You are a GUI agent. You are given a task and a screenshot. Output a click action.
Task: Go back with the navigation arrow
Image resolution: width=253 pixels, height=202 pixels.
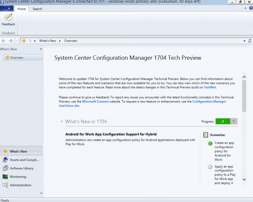coord(4,41)
